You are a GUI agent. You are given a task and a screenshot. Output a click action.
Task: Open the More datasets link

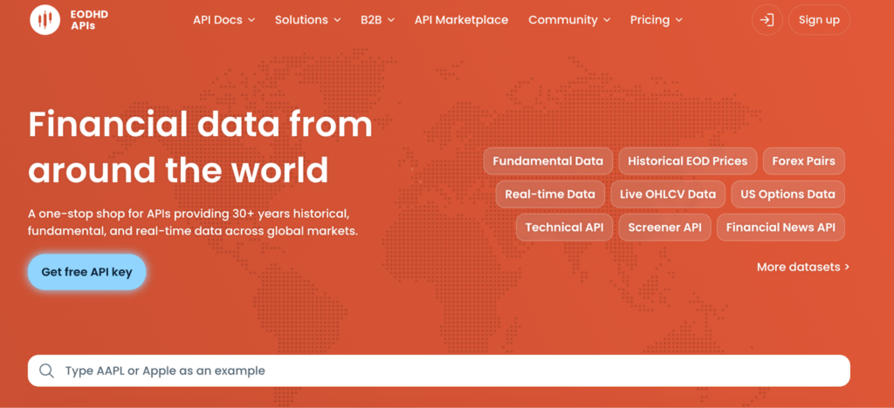[x=803, y=267]
